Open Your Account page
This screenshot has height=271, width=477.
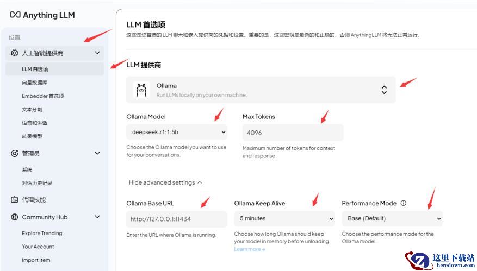pos(38,247)
